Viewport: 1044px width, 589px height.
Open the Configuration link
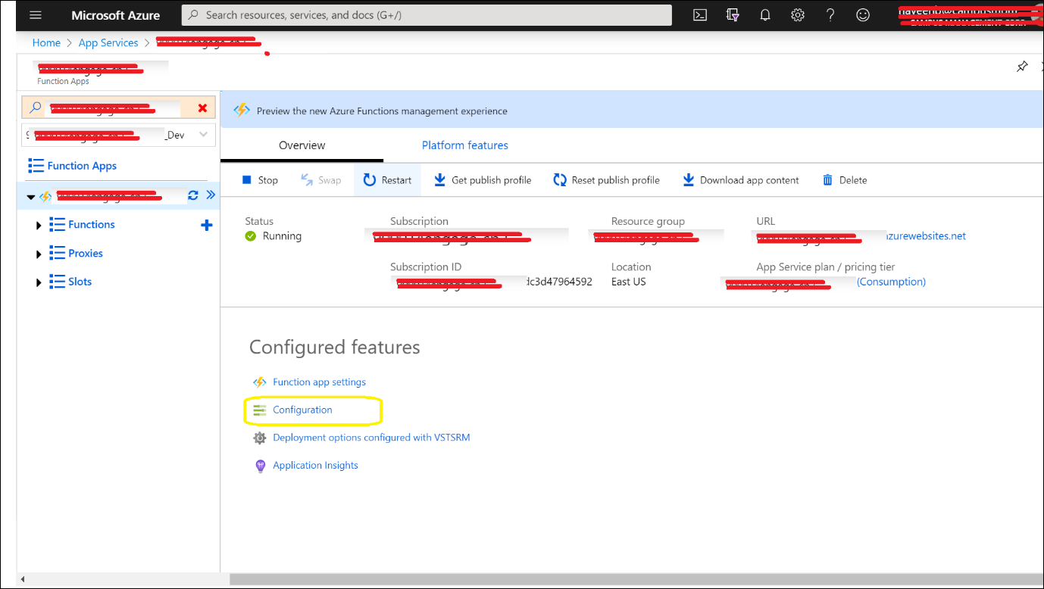[302, 410]
